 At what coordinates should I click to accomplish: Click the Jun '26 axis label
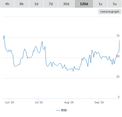[x=9, y=102]
